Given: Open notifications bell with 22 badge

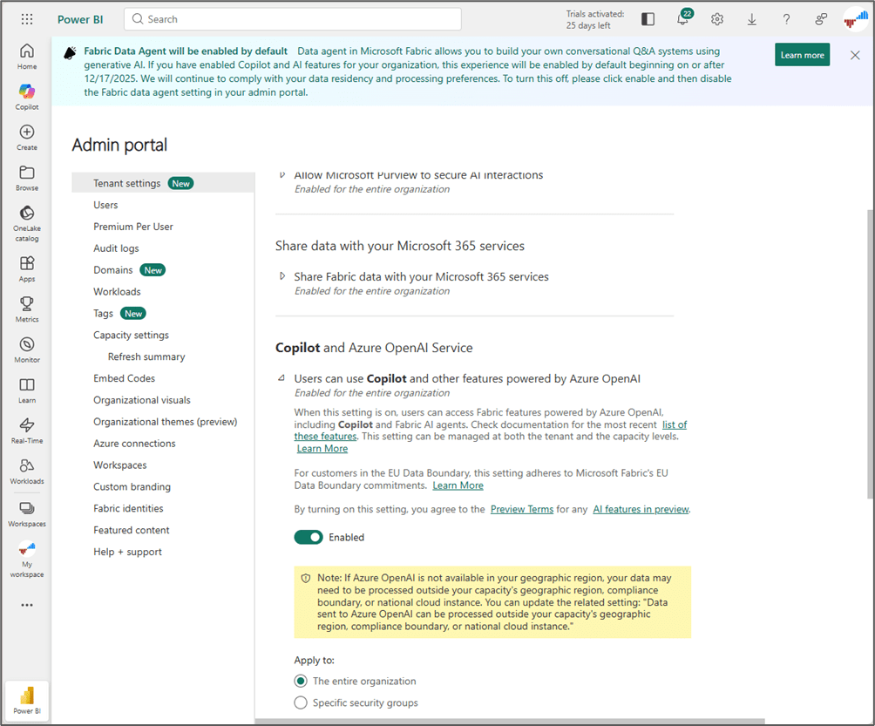Looking at the screenshot, I should tap(683, 19).
